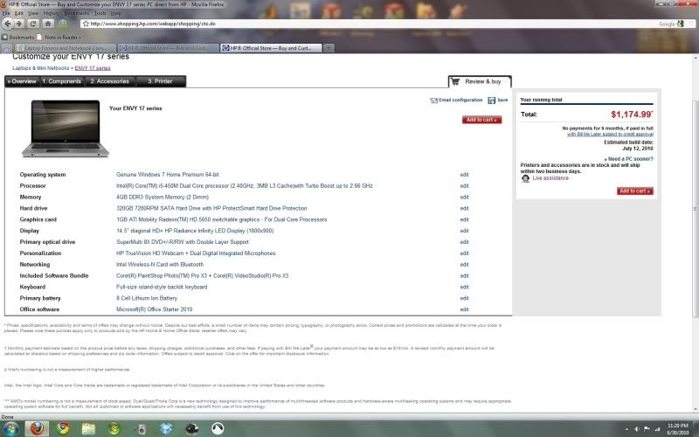Click the Need a PC sooner? link
This screenshot has width=699, height=437.
(x=628, y=159)
